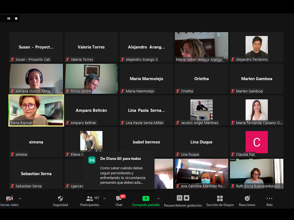Stop recording in the bottom toolbar

pyautogui.click(x=187, y=198)
